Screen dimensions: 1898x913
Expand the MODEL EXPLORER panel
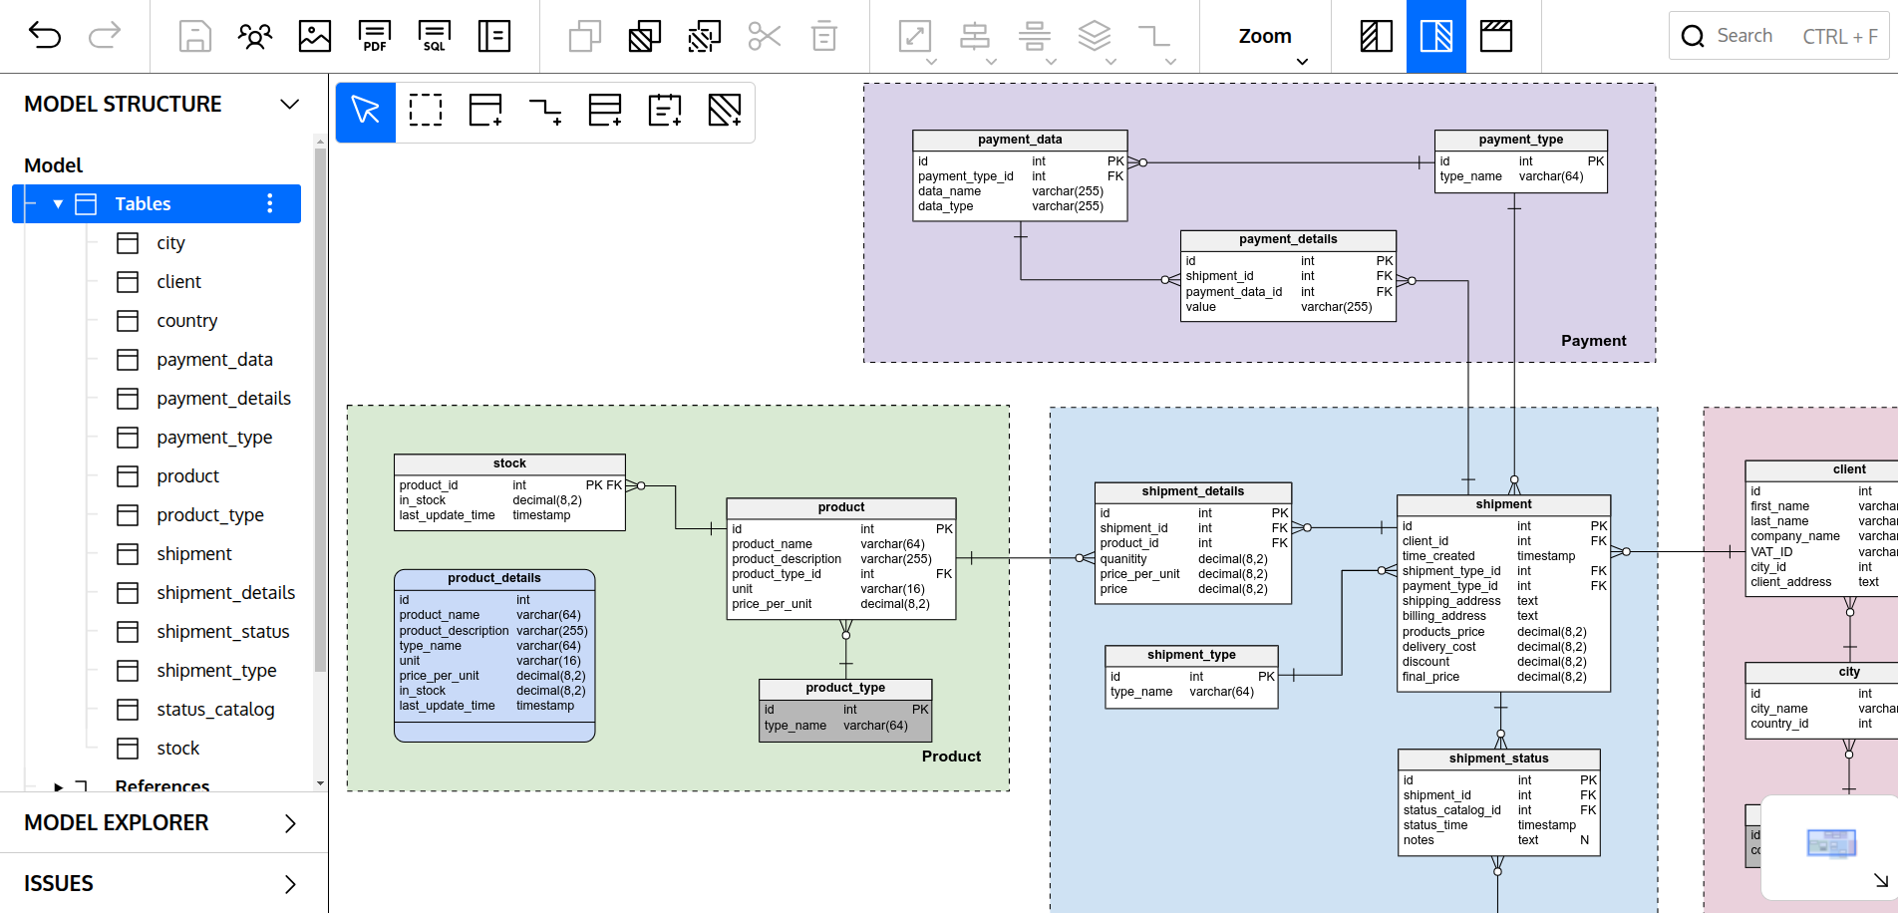pos(290,823)
